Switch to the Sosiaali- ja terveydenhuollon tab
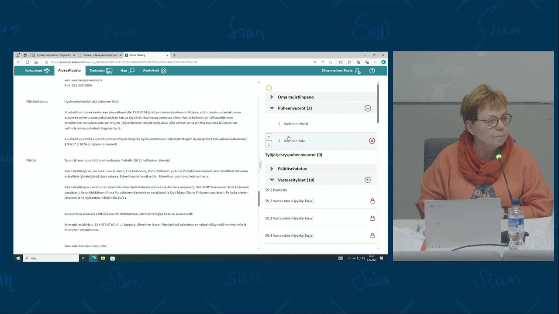The height and width of the screenshot is (314, 559). [x=100, y=55]
